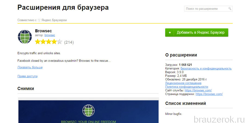Add Browsec via Добавить в Яндекс.Браузер
The width and height of the screenshot is (245, 123).
(x=197, y=33)
